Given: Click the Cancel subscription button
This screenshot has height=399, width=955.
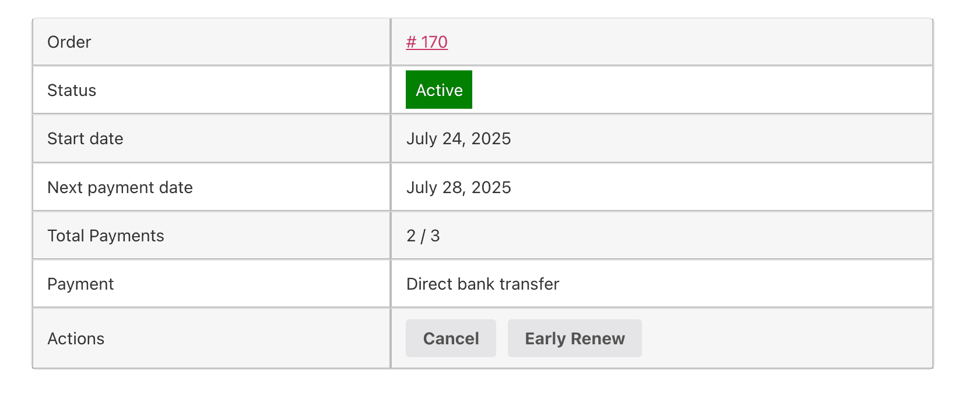Looking at the screenshot, I should [451, 338].
